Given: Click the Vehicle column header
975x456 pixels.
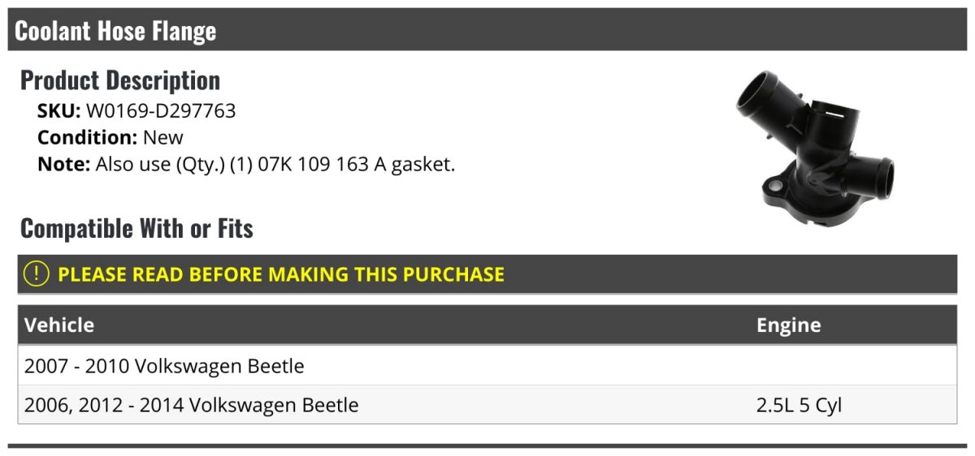Looking at the screenshot, I should click(x=59, y=325).
